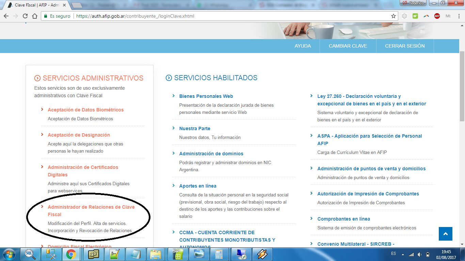
Task: Open Windows Explorer from the taskbar
Action: 156,254
